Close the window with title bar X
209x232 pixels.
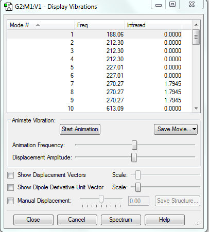click(x=191, y=4)
